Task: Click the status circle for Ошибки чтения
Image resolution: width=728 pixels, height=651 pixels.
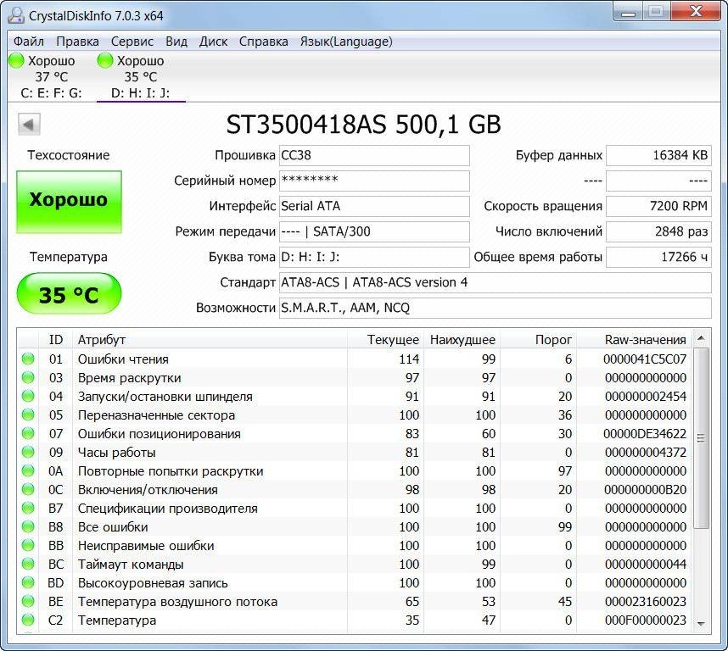Action: 28,359
